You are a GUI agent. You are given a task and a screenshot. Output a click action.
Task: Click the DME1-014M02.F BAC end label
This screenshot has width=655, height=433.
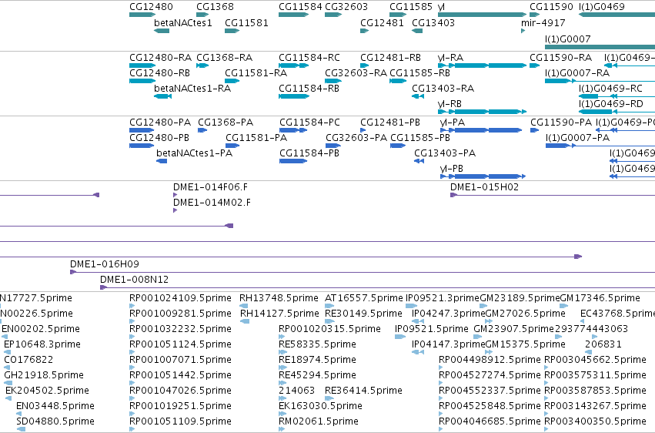212,203
